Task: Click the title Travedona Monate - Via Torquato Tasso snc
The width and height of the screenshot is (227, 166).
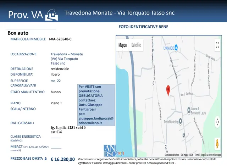Action: tap(120, 13)
